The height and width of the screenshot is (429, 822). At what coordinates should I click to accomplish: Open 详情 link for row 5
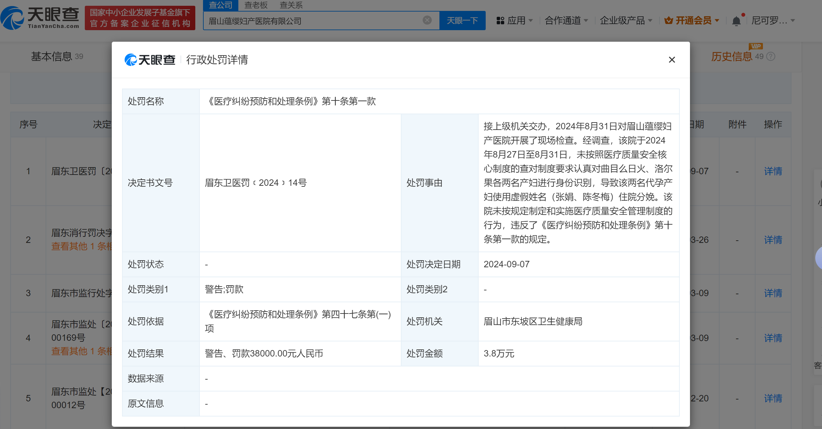pos(773,398)
